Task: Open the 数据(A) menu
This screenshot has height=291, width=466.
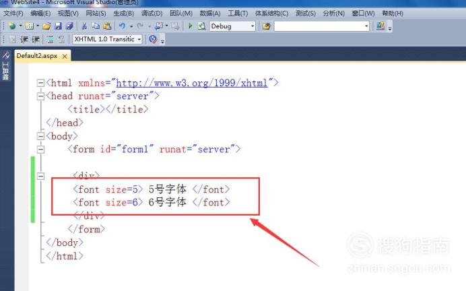Action: [x=210, y=13]
